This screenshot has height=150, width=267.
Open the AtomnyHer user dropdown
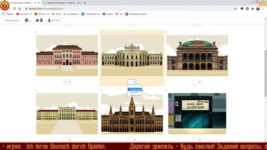click(x=12, y=20)
